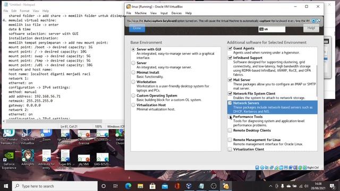This screenshot has width=340, height=191.
Task: Open VirtualBox Help menu
Action: [189, 13]
